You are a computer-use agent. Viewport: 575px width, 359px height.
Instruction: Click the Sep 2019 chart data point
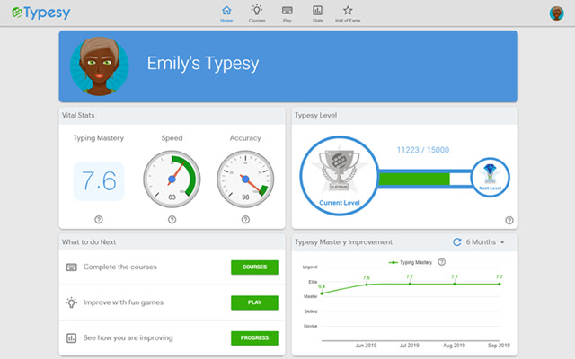[x=500, y=284]
